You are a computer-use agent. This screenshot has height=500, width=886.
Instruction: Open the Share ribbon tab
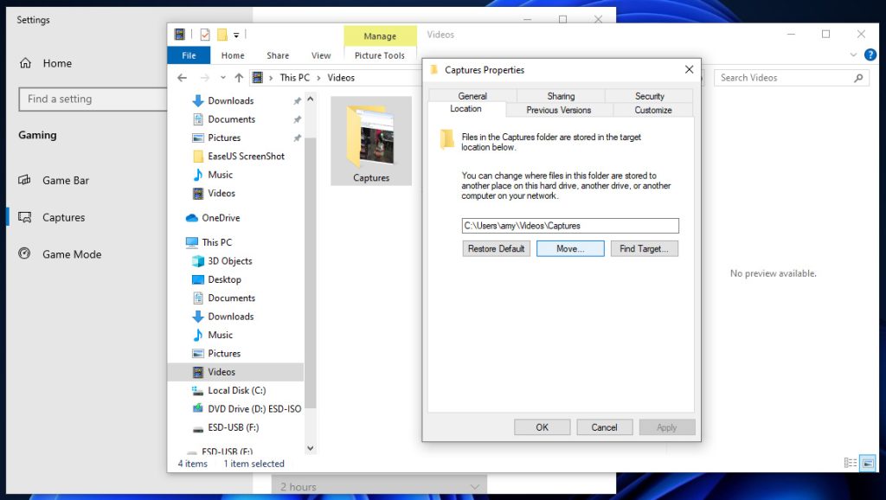click(x=278, y=55)
